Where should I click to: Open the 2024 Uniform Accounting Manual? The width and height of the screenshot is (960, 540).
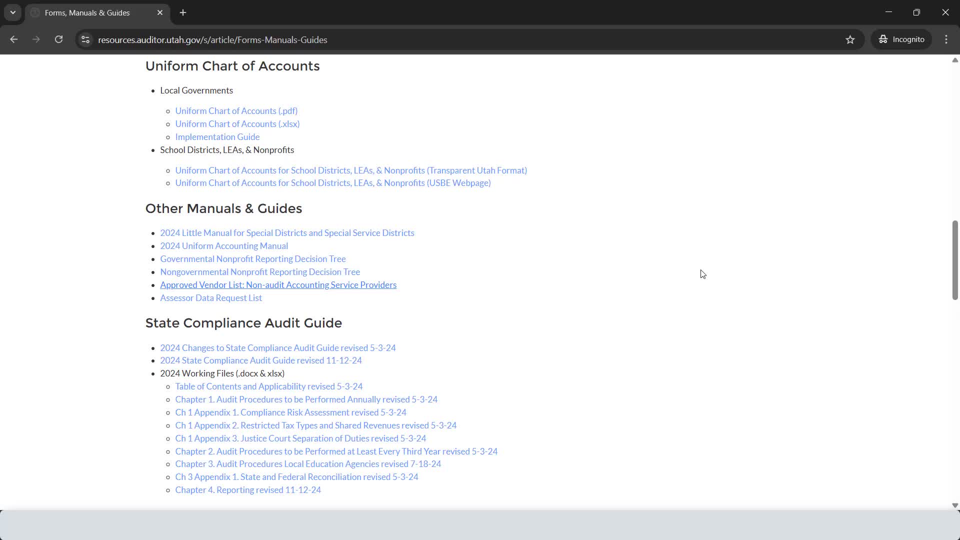click(x=223, y=245)
